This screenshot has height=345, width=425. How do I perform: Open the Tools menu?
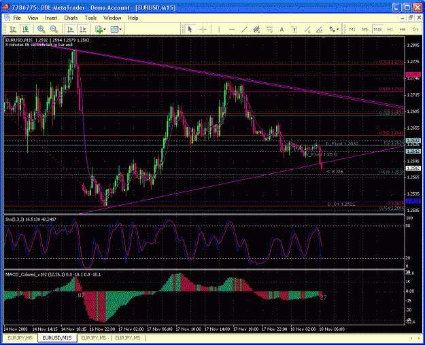click(90, 18)
